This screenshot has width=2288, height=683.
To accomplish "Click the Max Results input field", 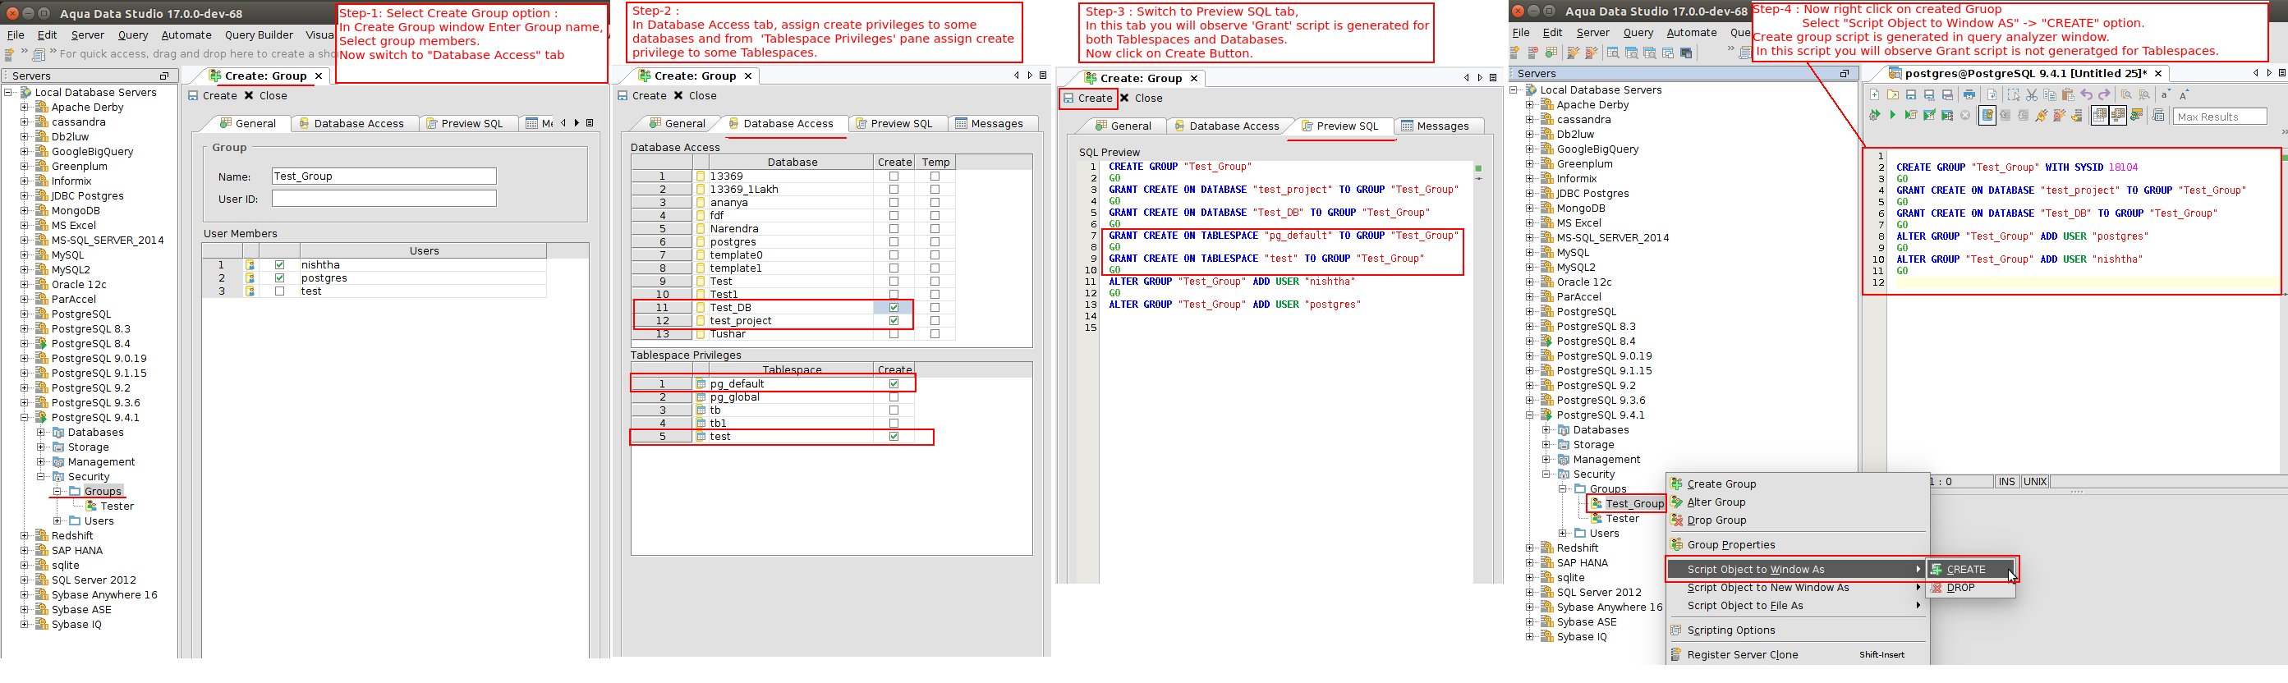I will 2220,117.
